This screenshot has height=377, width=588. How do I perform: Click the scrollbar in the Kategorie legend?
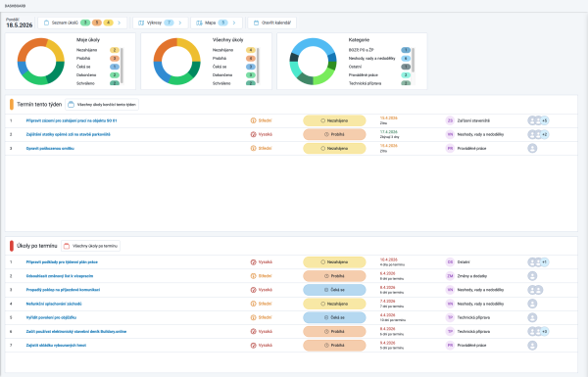pos(413,60)
